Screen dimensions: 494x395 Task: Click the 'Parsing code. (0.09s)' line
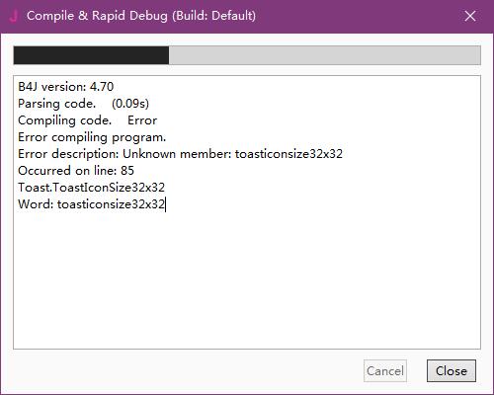pyautogui.click(x=83, y=104)
